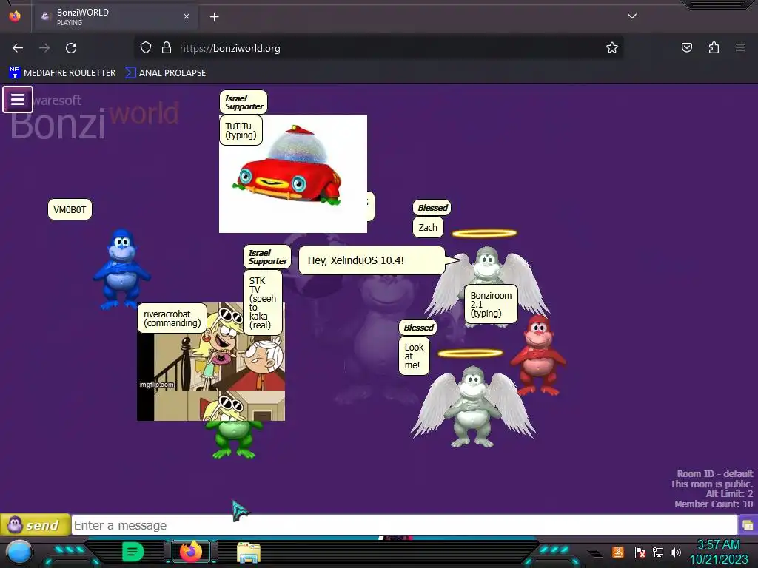Click the Zach name tag
758x568 pixels.
pos(428,227)
